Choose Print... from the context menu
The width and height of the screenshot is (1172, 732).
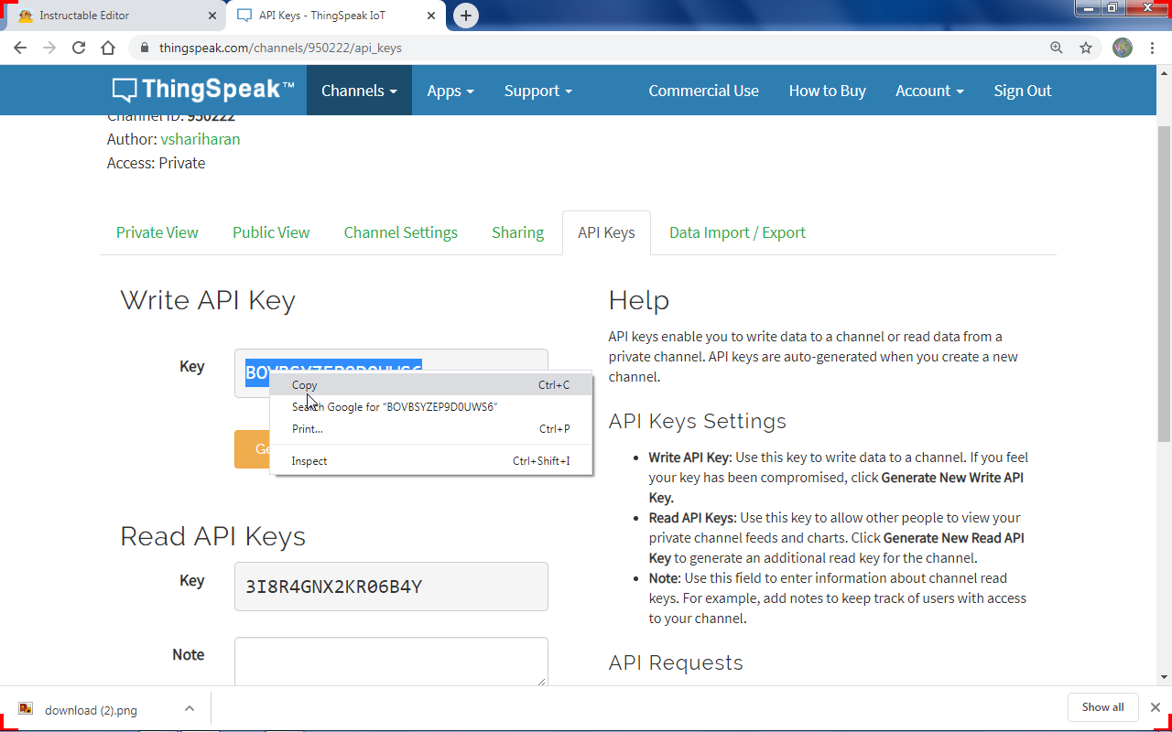click(x=431, y=428)
